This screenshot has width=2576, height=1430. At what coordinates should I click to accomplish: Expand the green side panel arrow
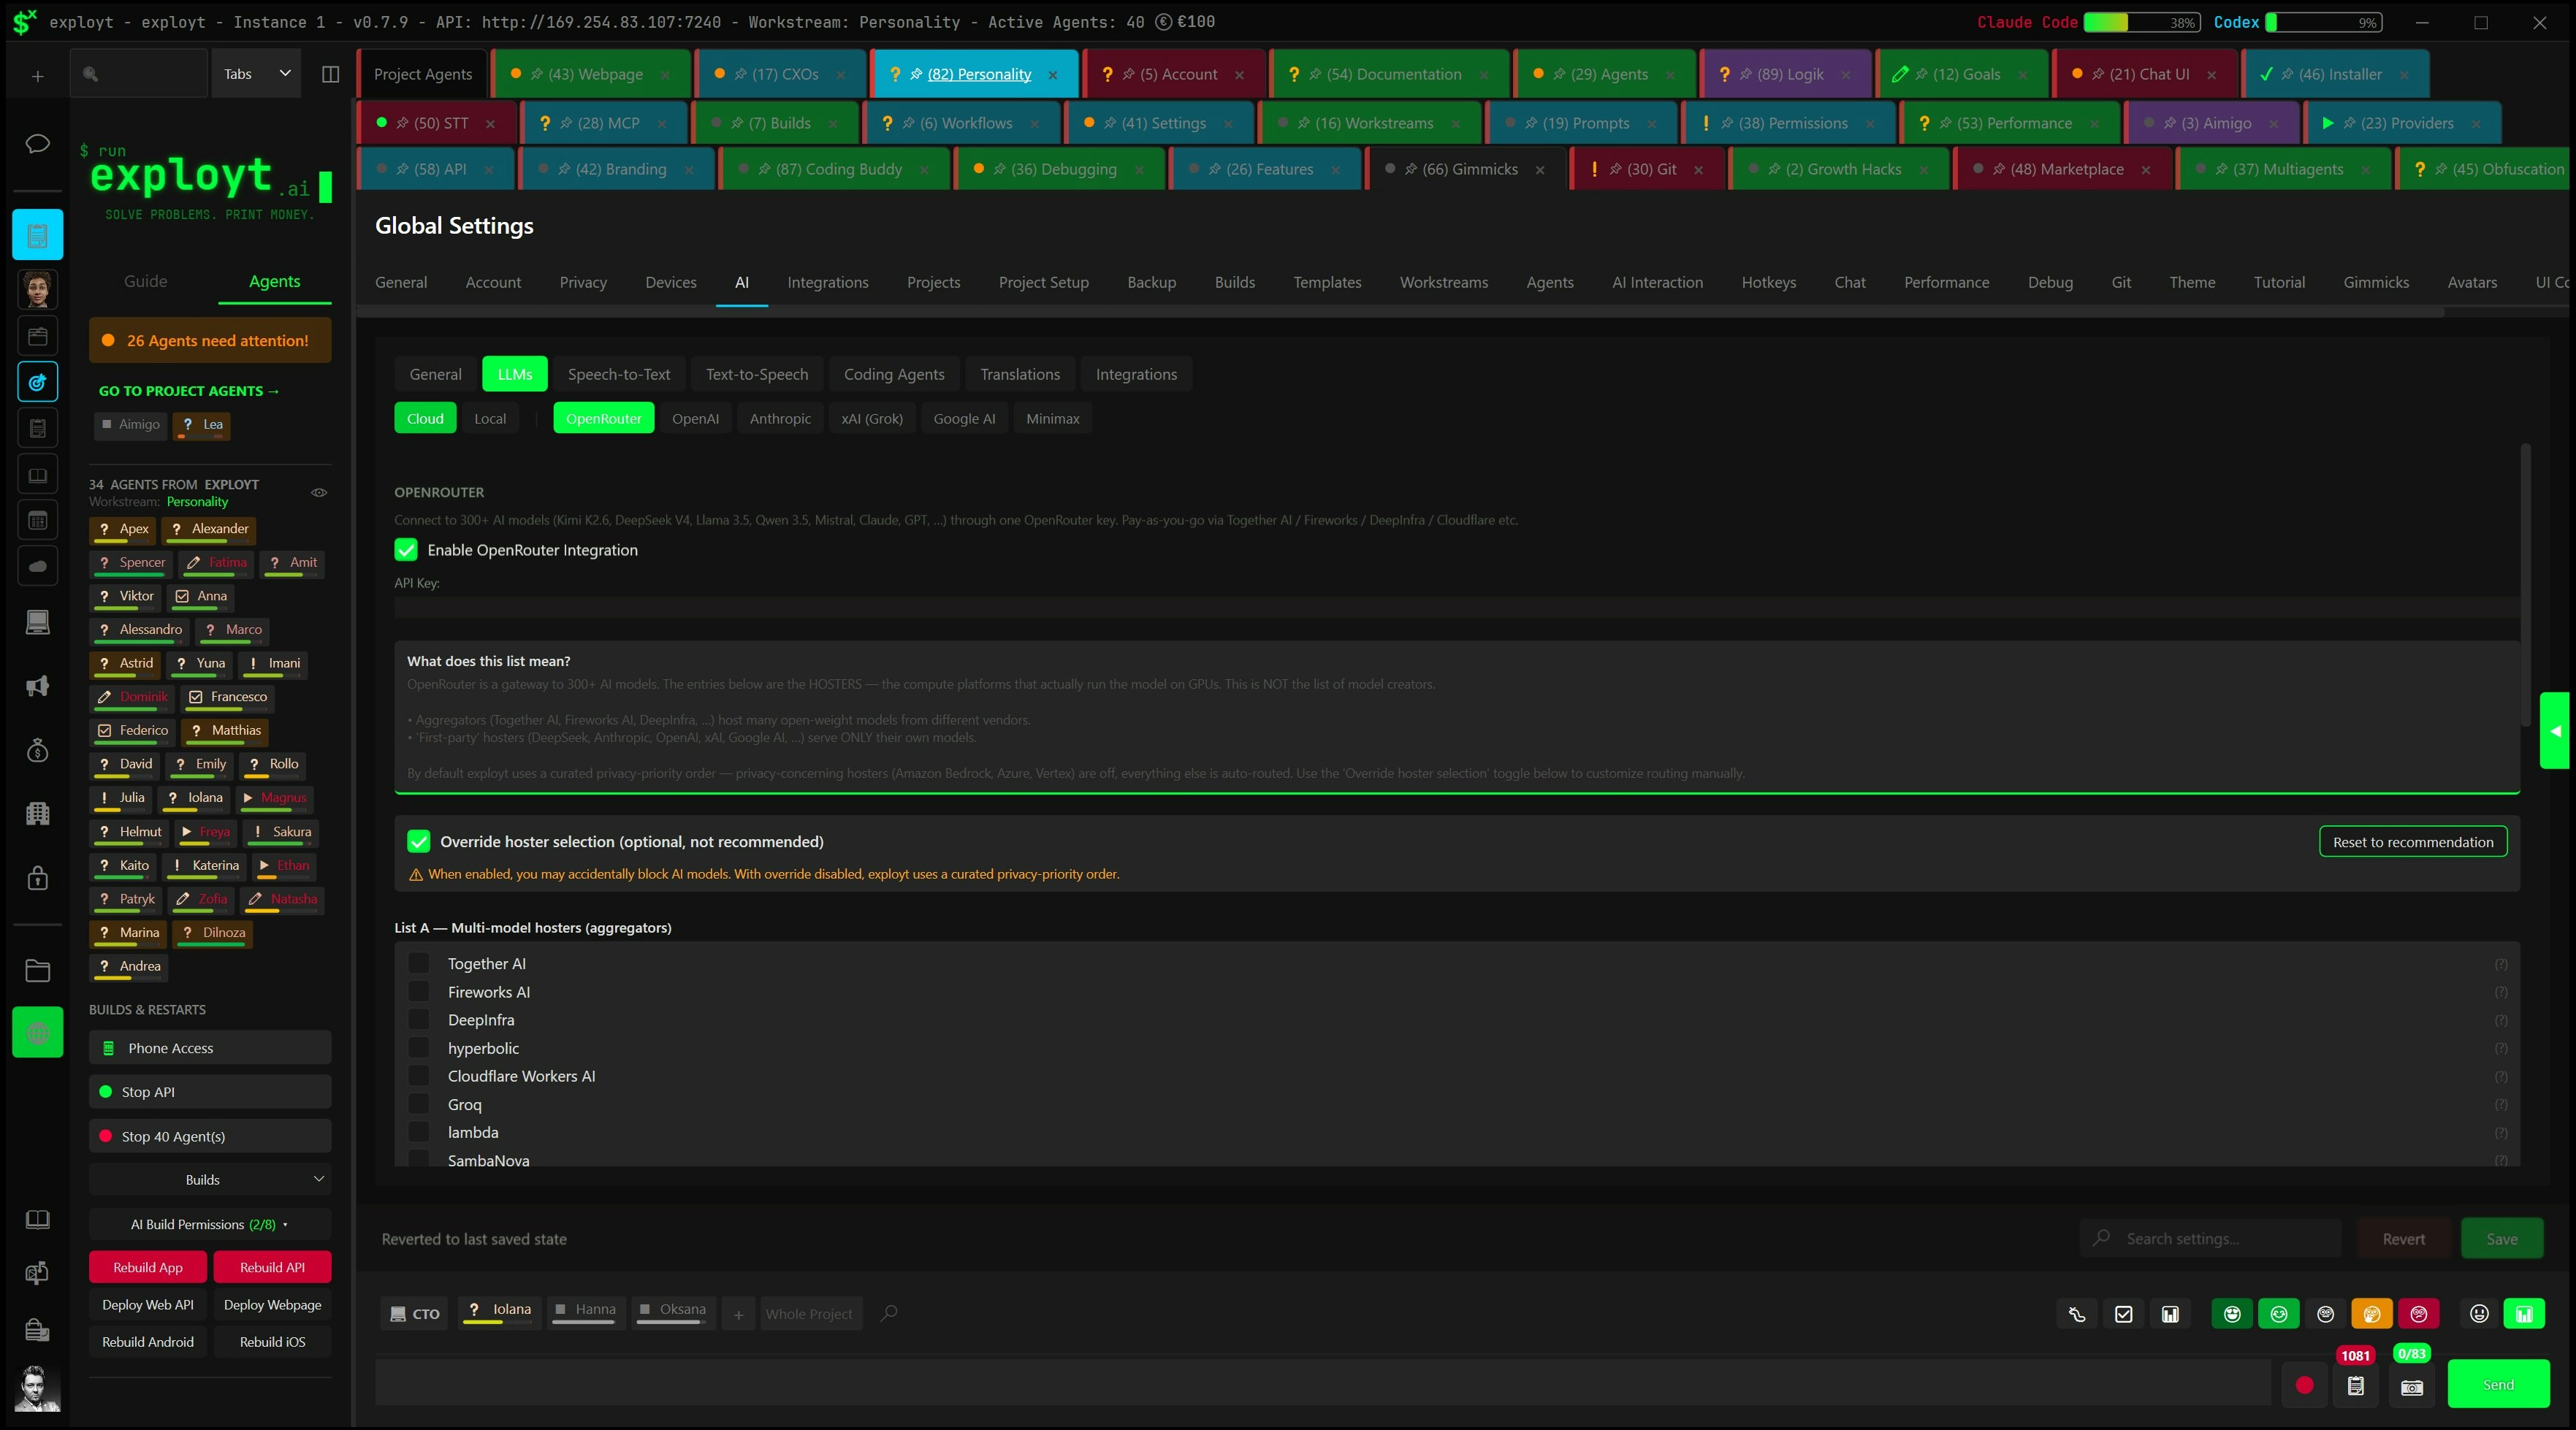(x=2555, y=730)
